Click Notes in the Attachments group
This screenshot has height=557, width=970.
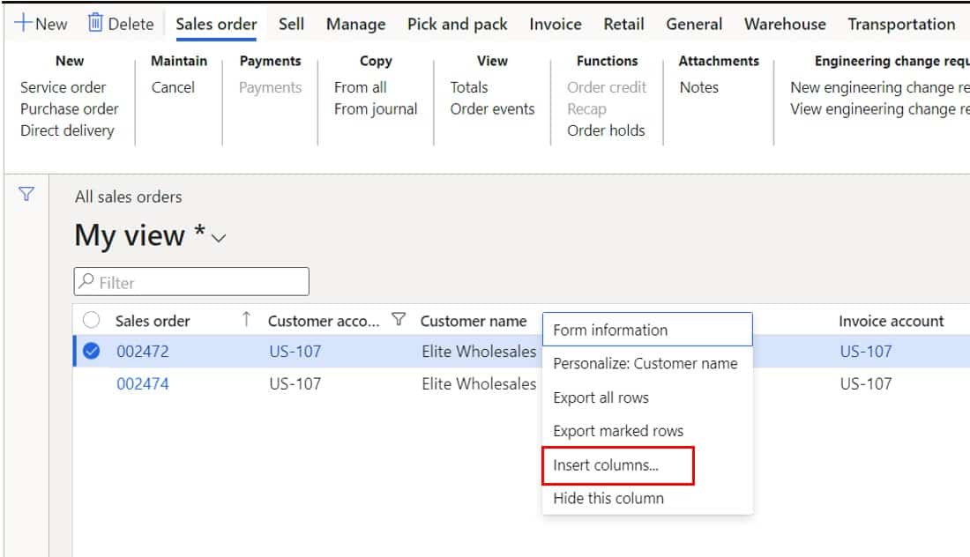pyautogui.click(x=699, y=87)
